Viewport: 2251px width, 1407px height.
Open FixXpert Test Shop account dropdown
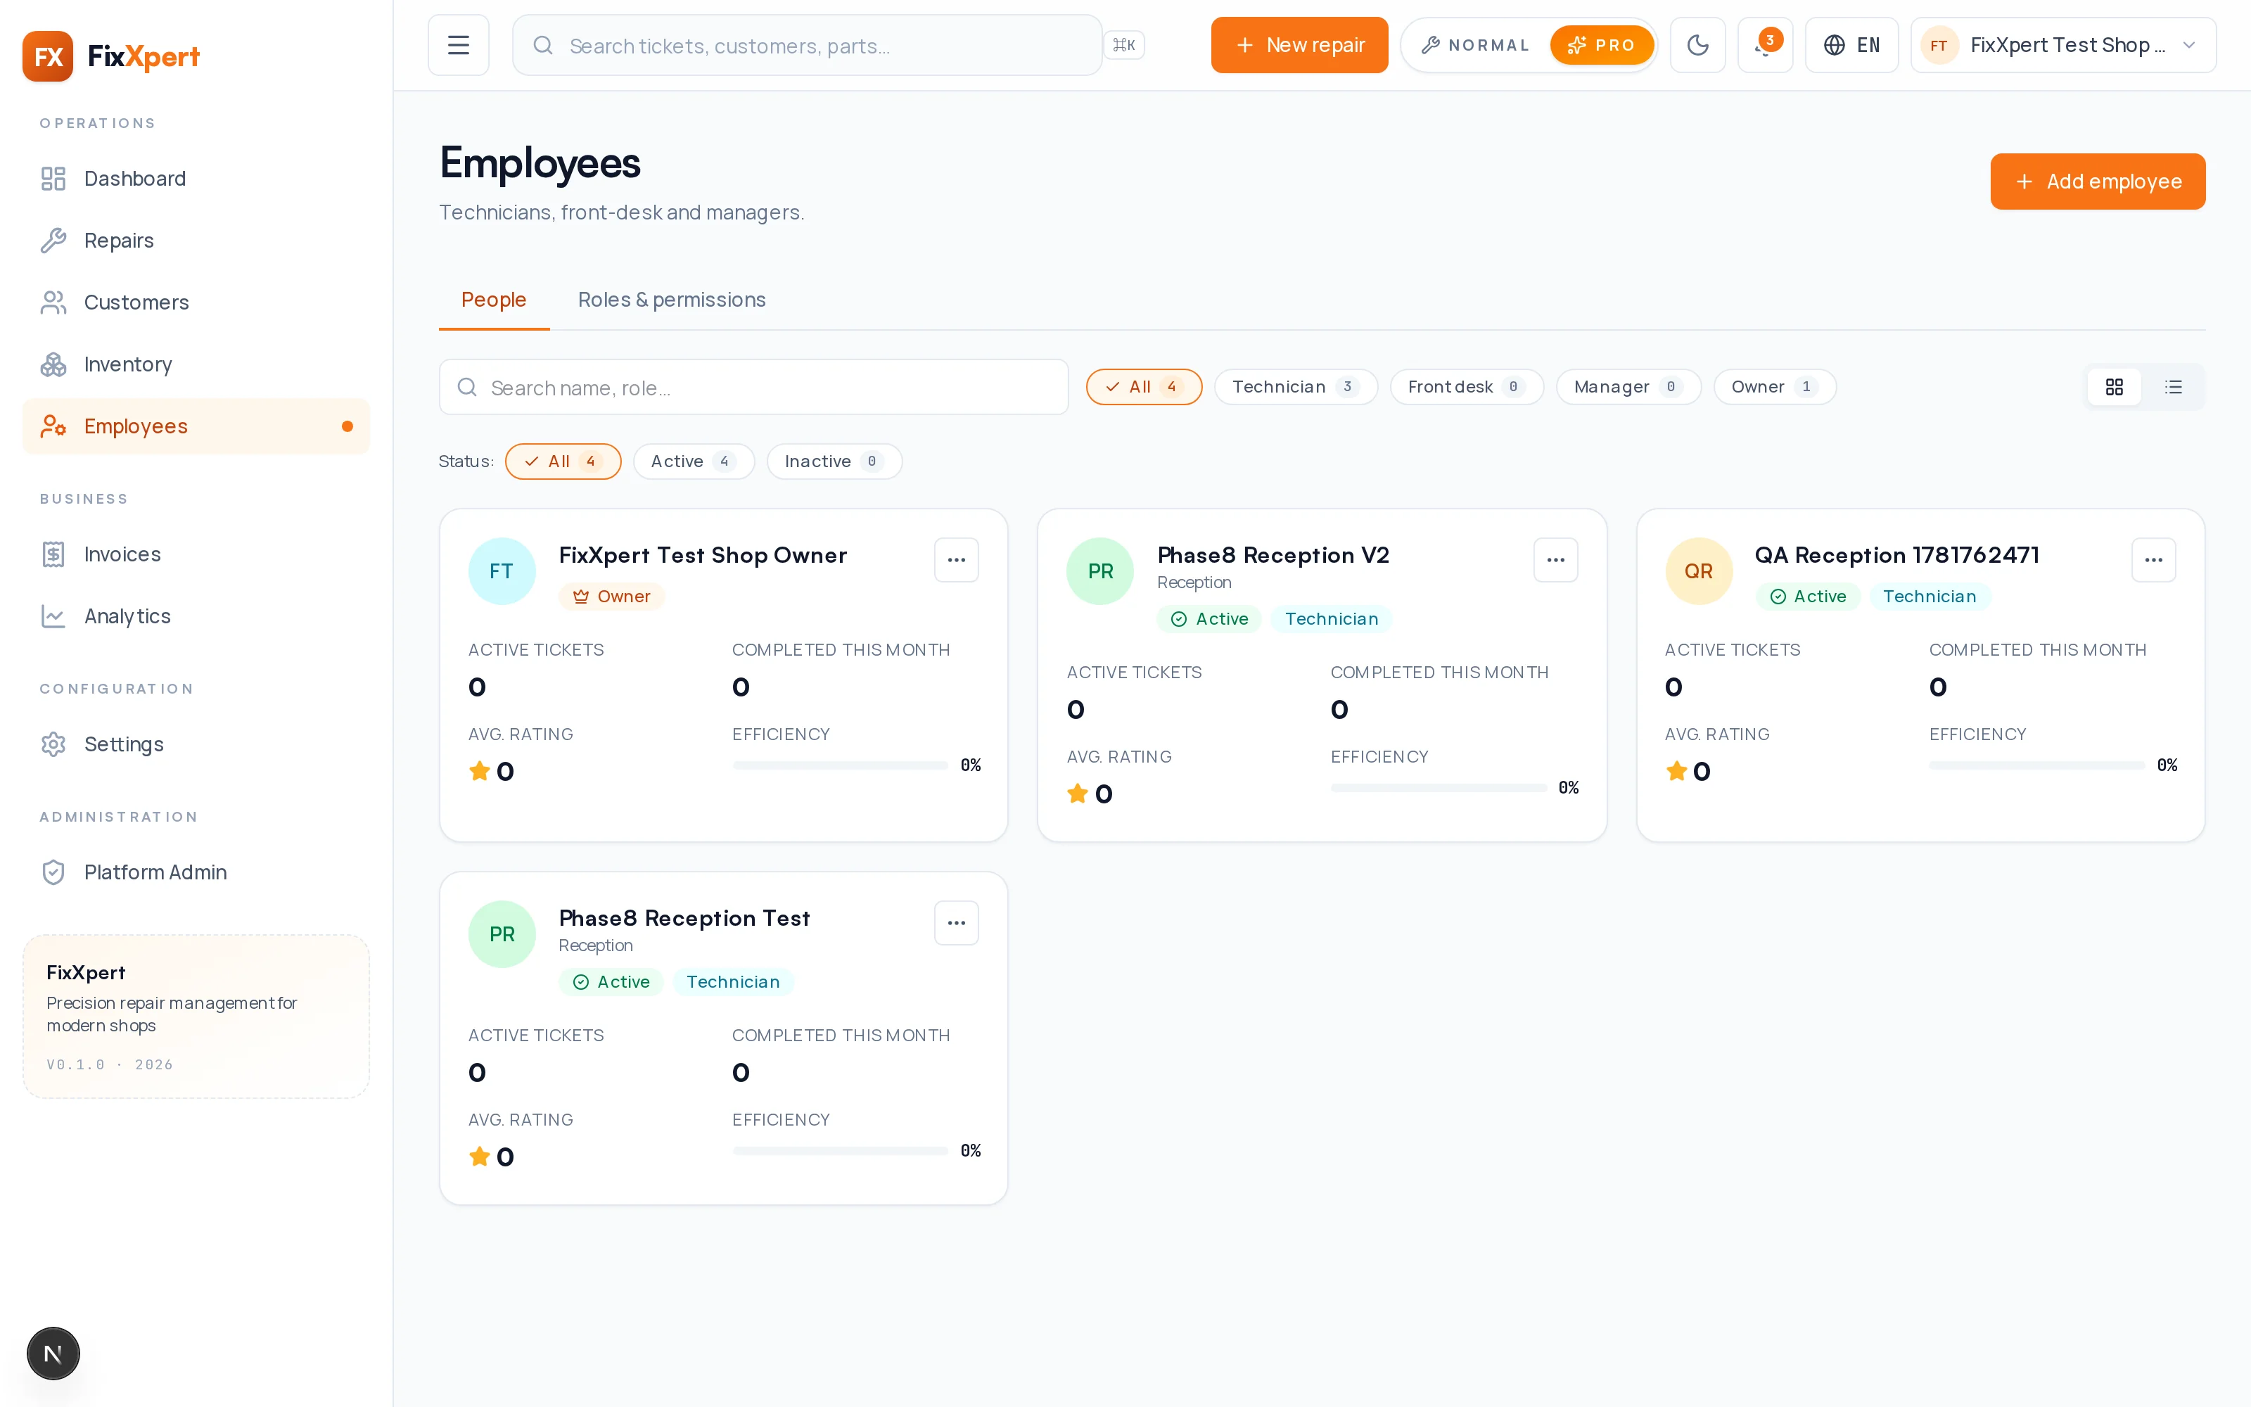tap(2062, 44)
